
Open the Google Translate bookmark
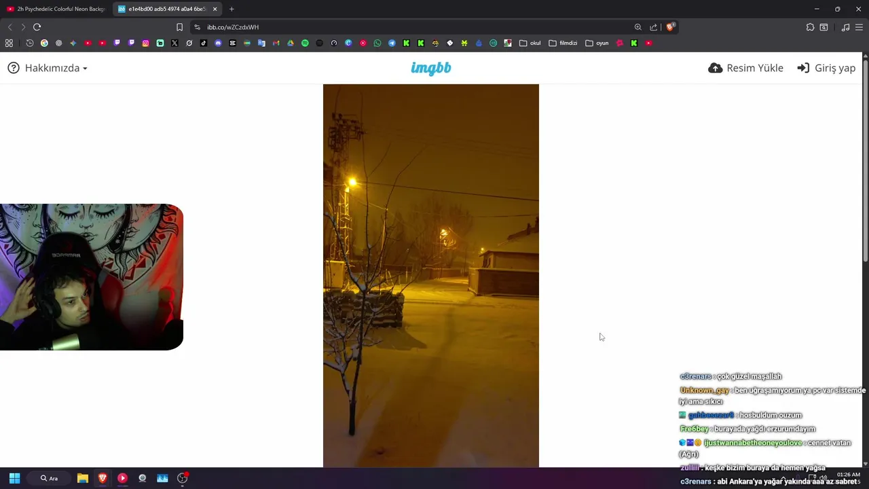click(x=261, y=43)
